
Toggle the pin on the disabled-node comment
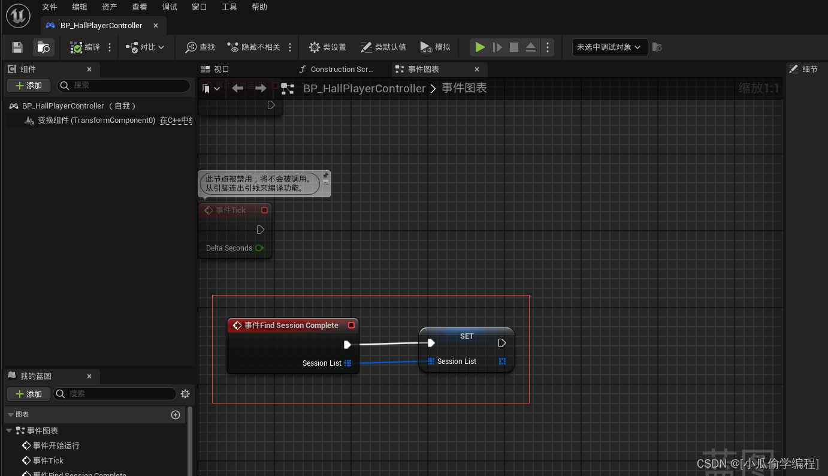pyautogui.click(x=325, y=176)
